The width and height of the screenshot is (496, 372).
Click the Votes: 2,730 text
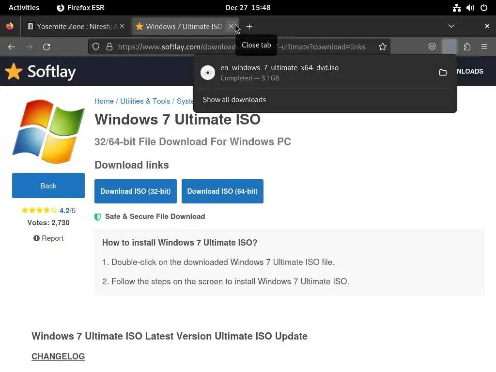click(48, 223)
